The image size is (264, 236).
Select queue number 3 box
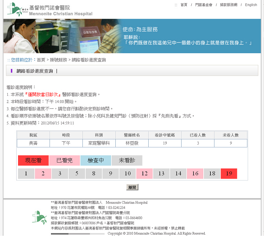tap(60, 173)
